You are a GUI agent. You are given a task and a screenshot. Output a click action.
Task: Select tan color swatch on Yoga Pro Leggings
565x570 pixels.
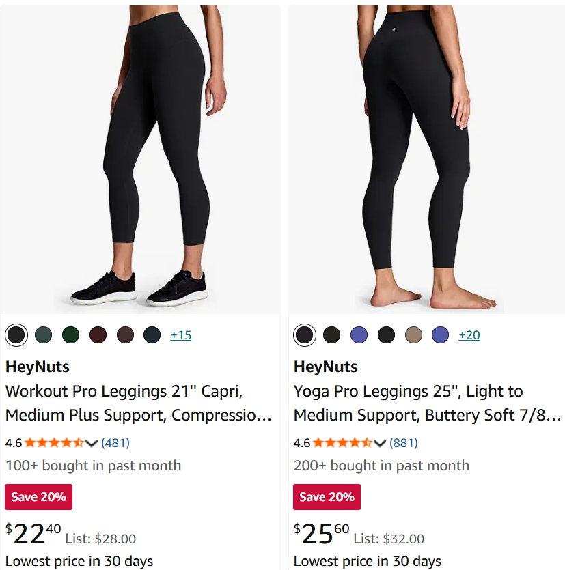413,334
